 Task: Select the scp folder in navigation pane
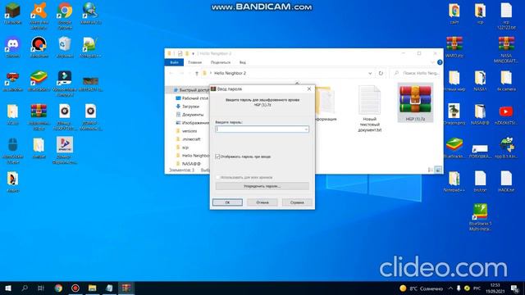coord(182,147)
